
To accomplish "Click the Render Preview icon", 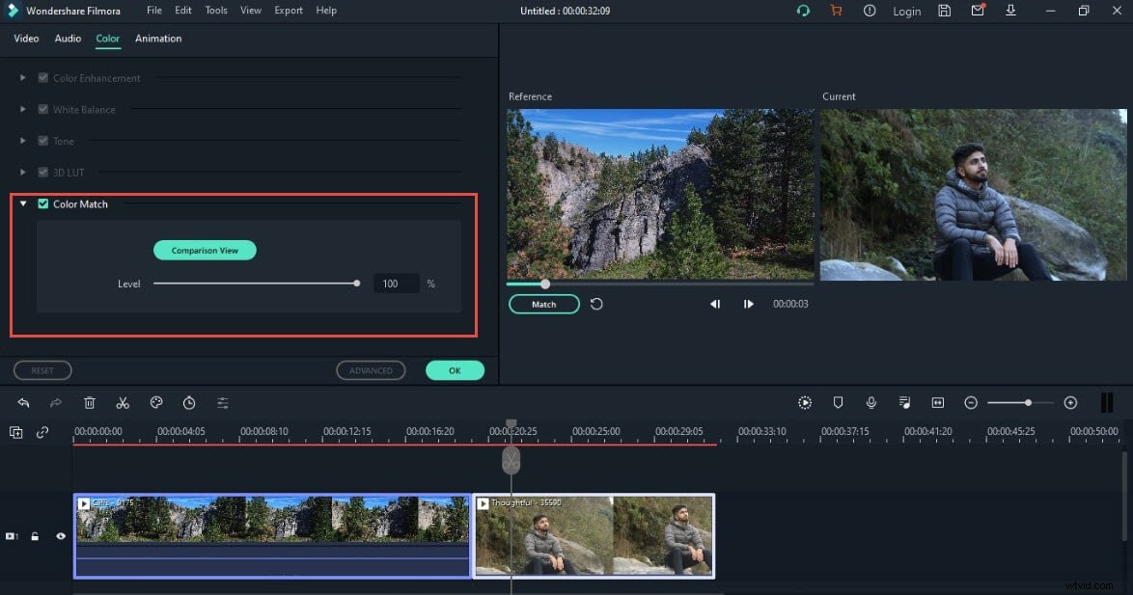I will click(x=805, y=402).
